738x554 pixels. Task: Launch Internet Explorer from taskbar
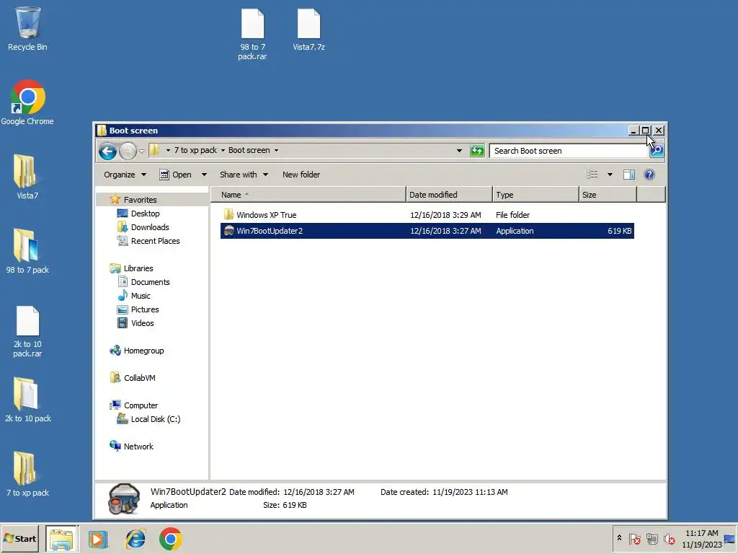135,539
